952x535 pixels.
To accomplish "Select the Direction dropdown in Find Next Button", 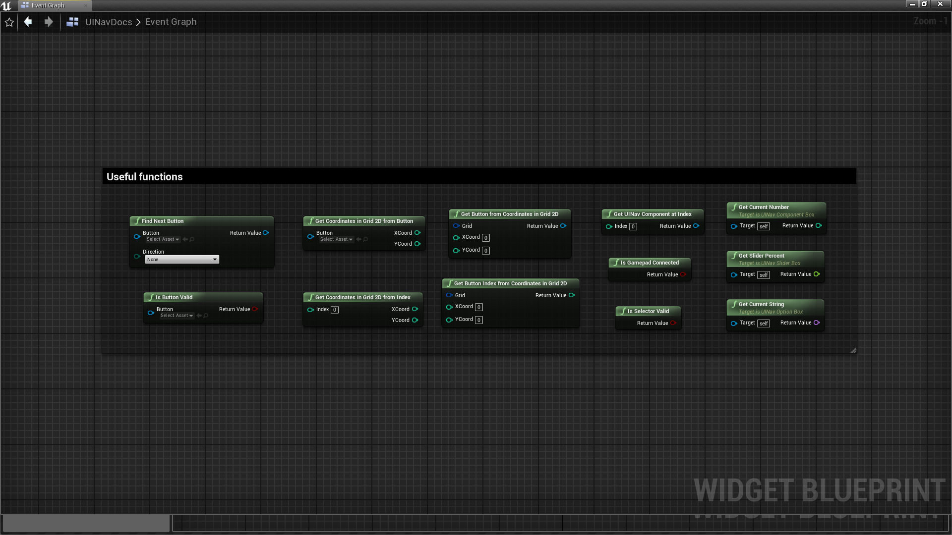I will (181, 260).
